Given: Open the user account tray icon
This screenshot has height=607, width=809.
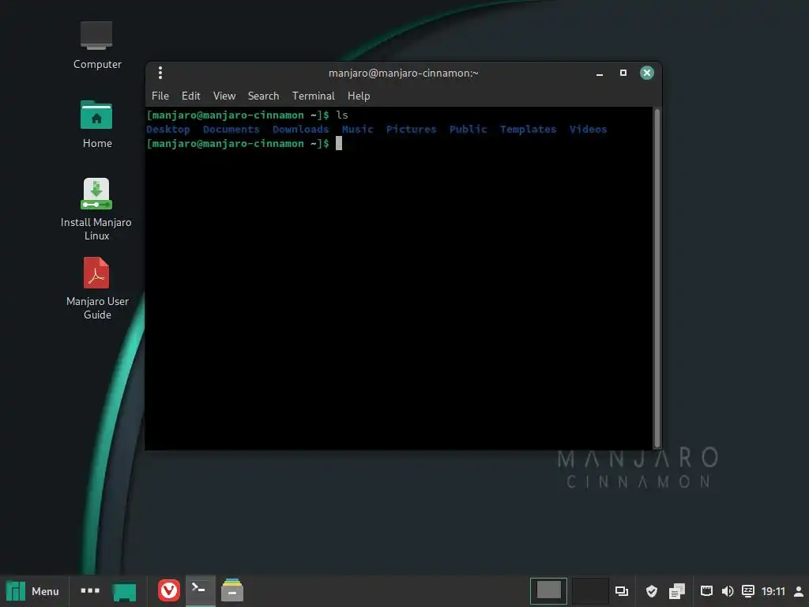Looking at the screenshot, I should (798, 591).
